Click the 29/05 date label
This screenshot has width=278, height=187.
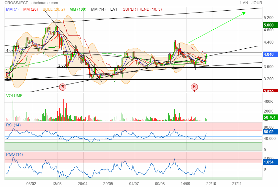click(x=108, y=184)
